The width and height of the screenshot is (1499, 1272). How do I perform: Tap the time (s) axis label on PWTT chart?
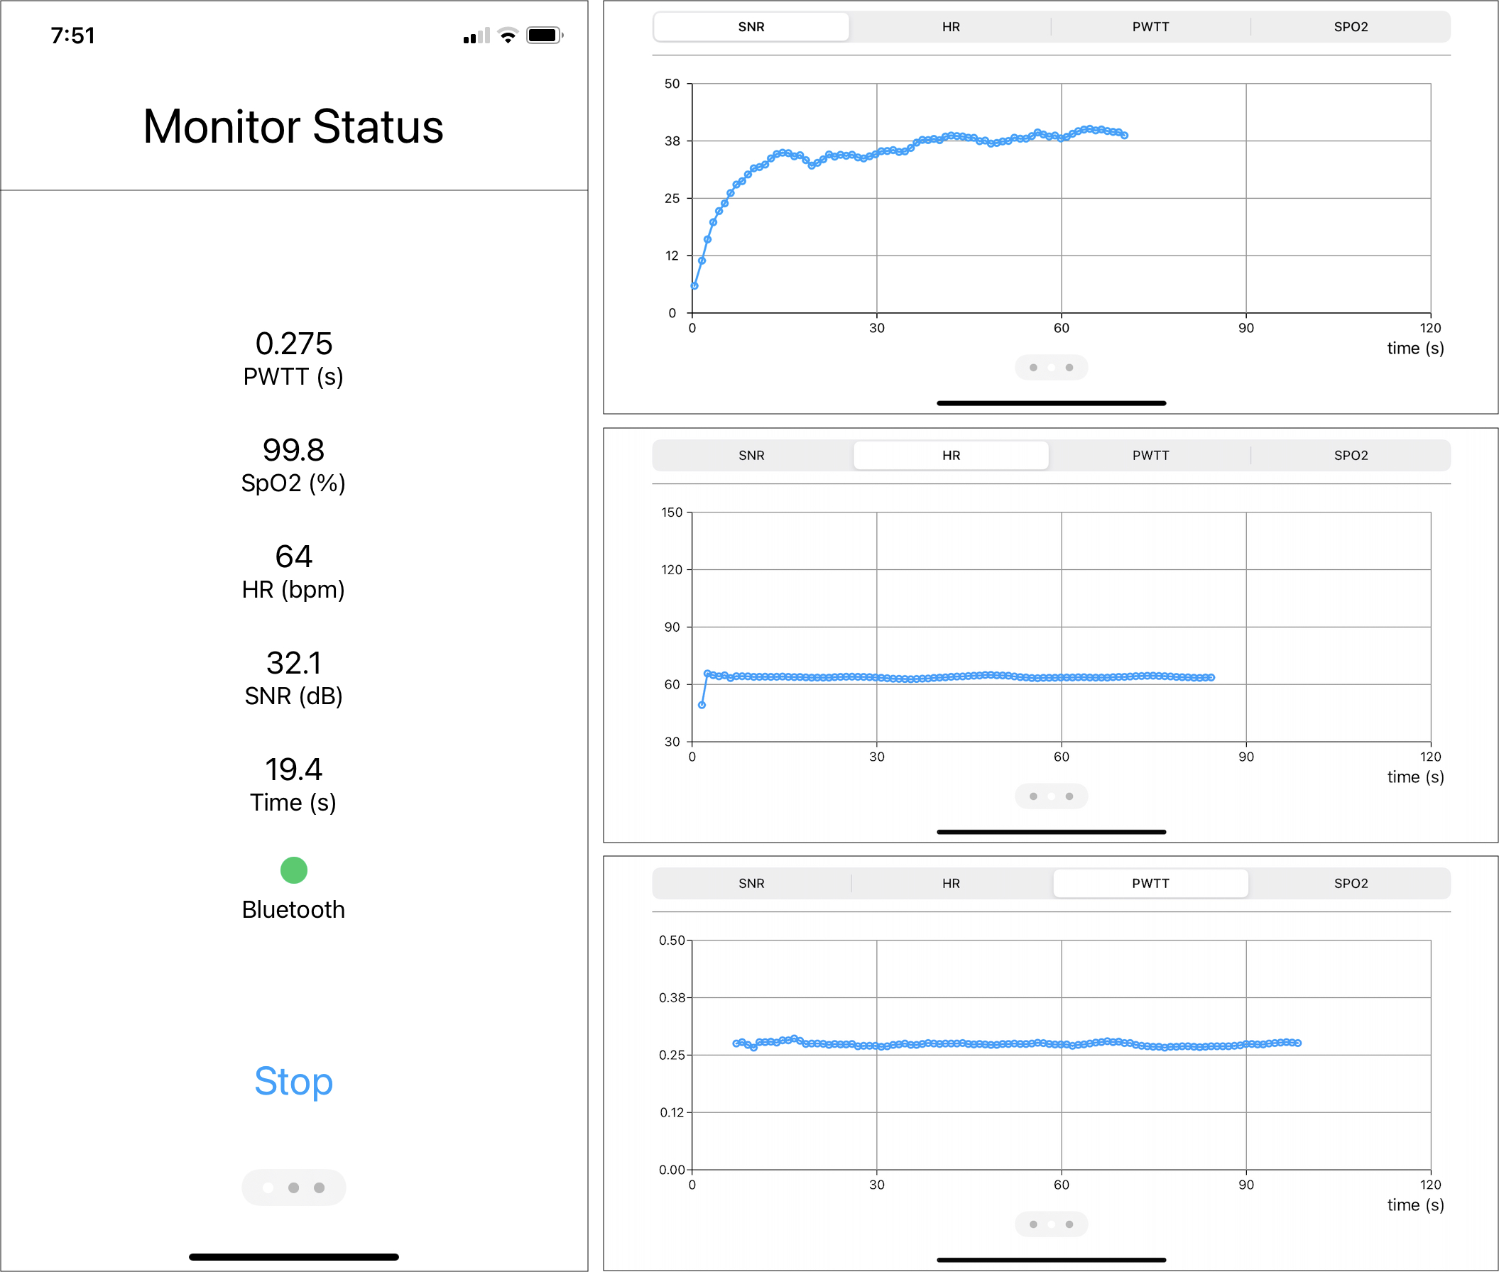click(1415, 1206)
